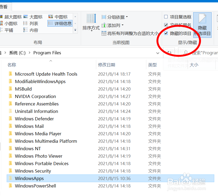The image size is (218, 196).
Task: Click the WindowsApps faded folder icon
Action: (x=10, y=178)
